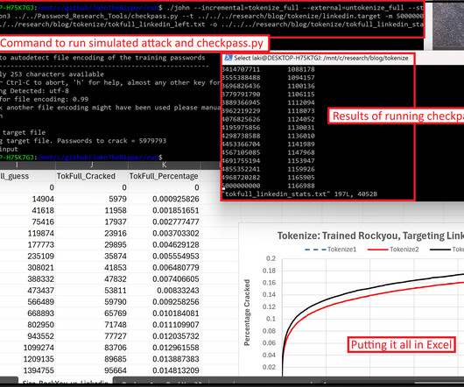
Task: Click cell containing 0.009258256
Action: click(165, 302)
